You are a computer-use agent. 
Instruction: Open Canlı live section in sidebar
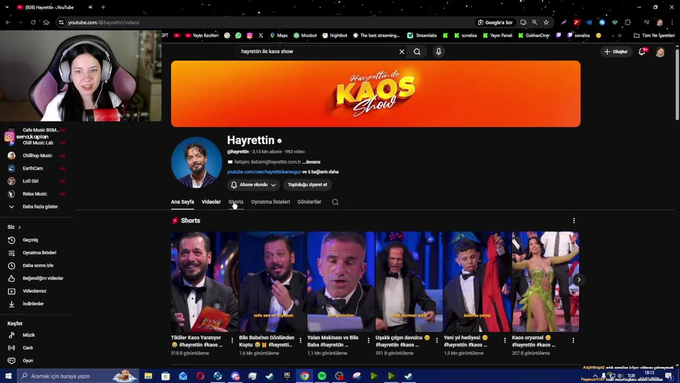(36, 348)
